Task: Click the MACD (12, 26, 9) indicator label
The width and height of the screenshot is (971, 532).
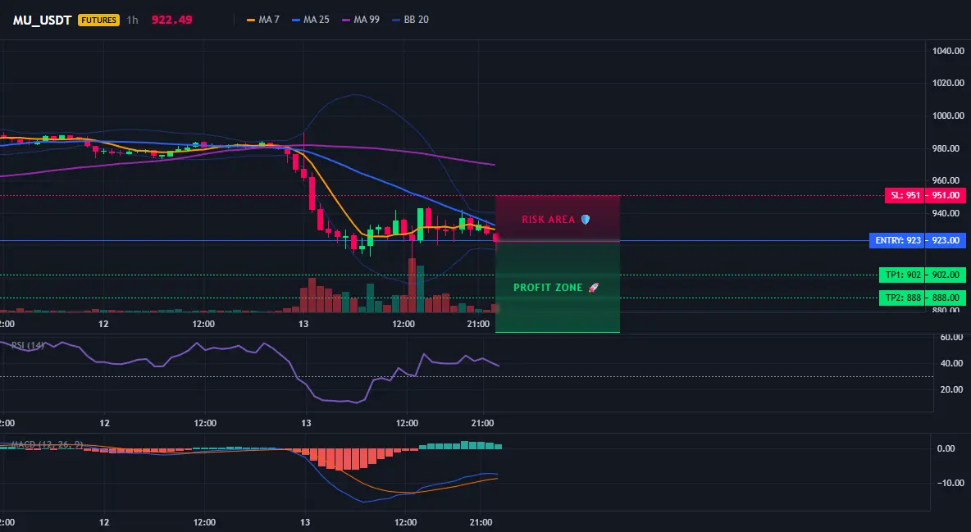Action: click(47, 444)
